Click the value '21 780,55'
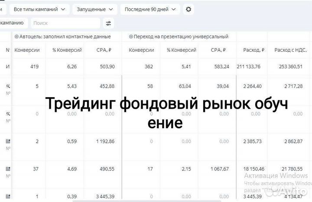Screen dimensions: 312x202 (292, 169)
